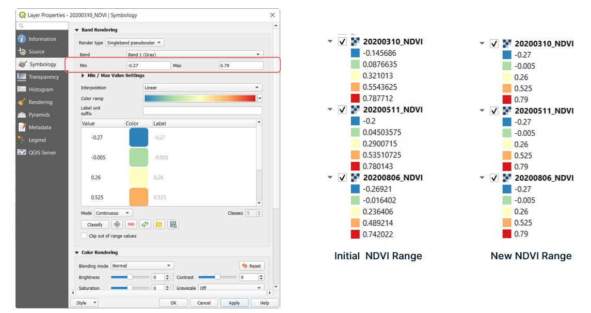Expand the Min / Max Value Settings section
The image size is (591, 313).
tap(84, 75)
